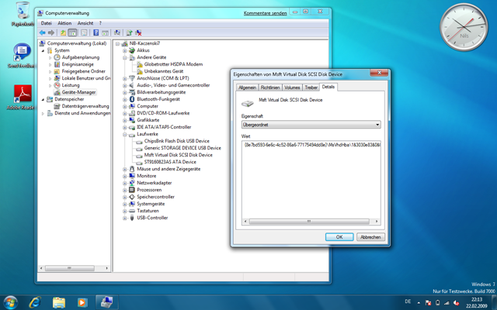Click the up-one-level folder toolbar icon
Viewport: 497px width, 310px height.
pos(64,33)
